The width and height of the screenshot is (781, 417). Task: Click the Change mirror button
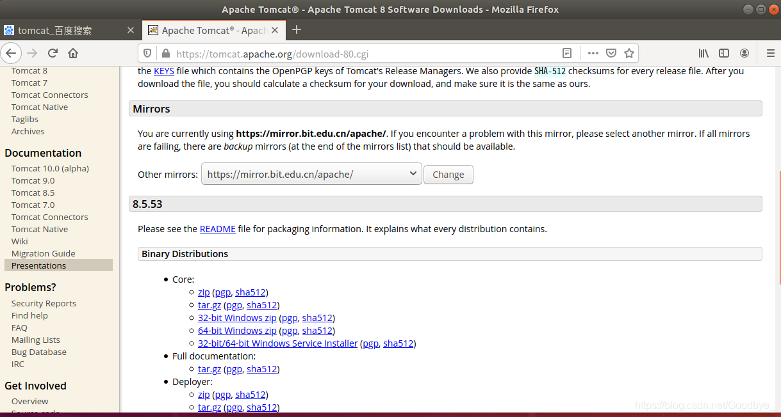click(448, 175)
